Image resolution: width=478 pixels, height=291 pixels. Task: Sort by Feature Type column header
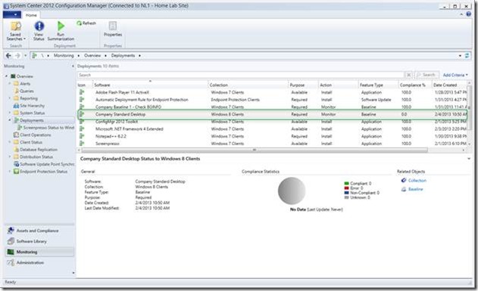[x=378, y=85]
